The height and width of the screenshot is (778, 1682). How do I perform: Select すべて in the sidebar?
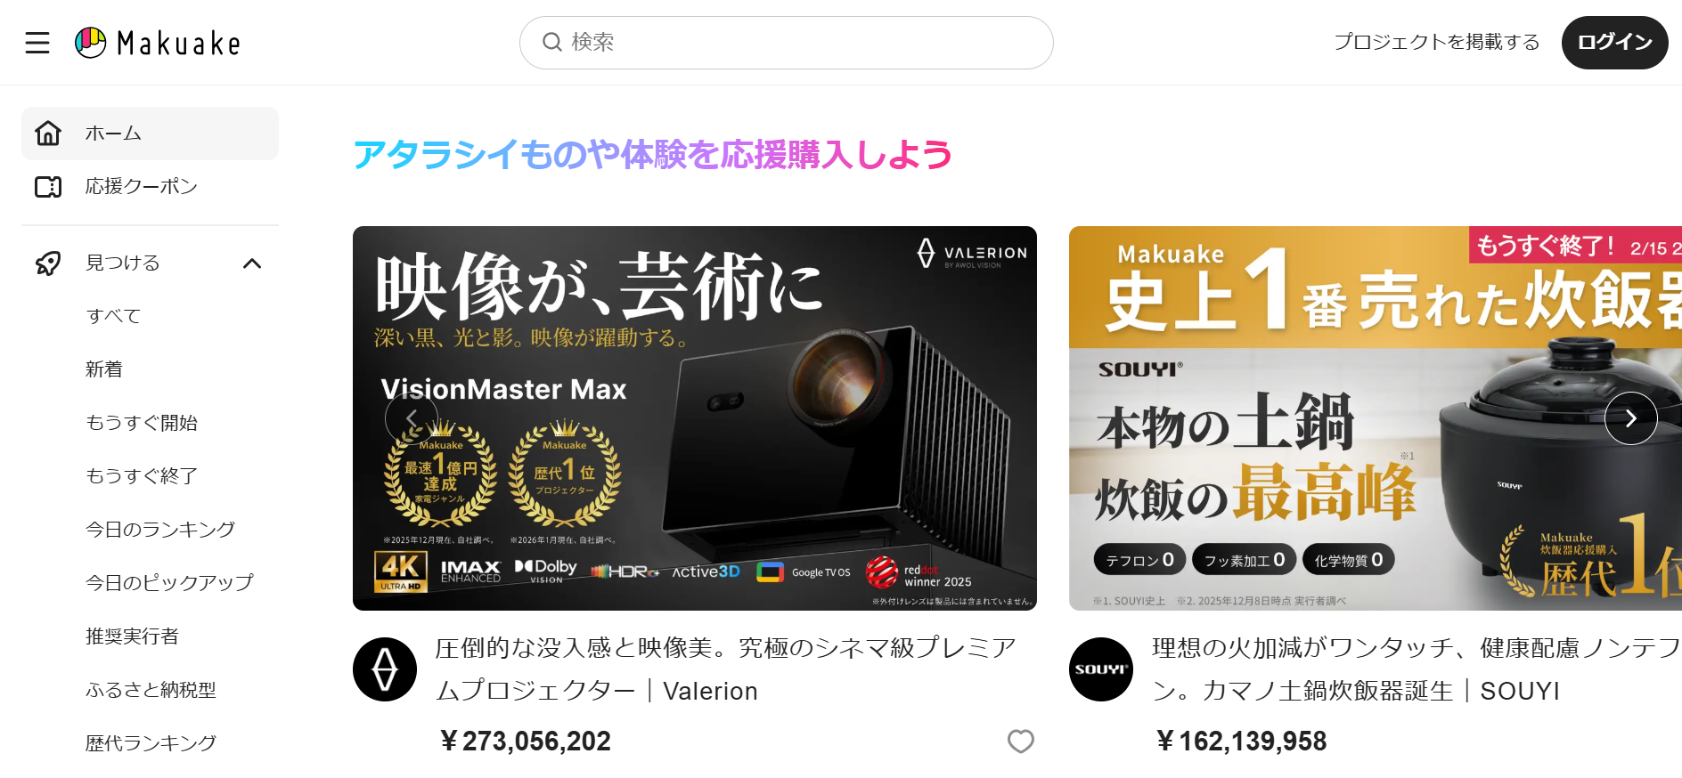click(x=113, y=316)
